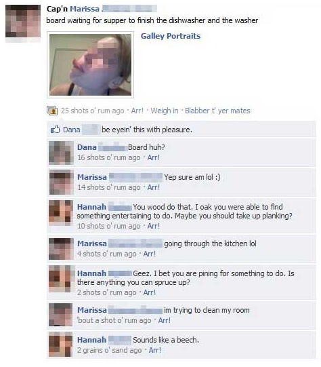The width and height of the screenshot is (321, 367).
Task: Click the Cap'n Marissa poster name
Action: coord(73,9)
